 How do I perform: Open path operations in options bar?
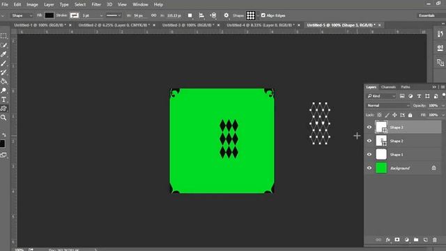[x=190, y=15]
